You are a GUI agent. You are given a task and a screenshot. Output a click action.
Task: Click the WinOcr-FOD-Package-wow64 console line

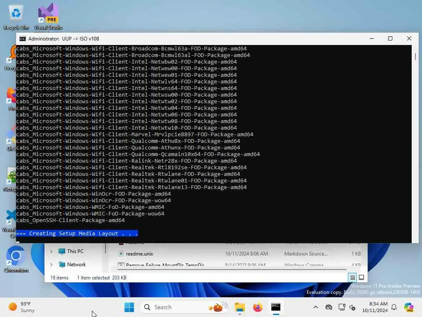[94, 201]
